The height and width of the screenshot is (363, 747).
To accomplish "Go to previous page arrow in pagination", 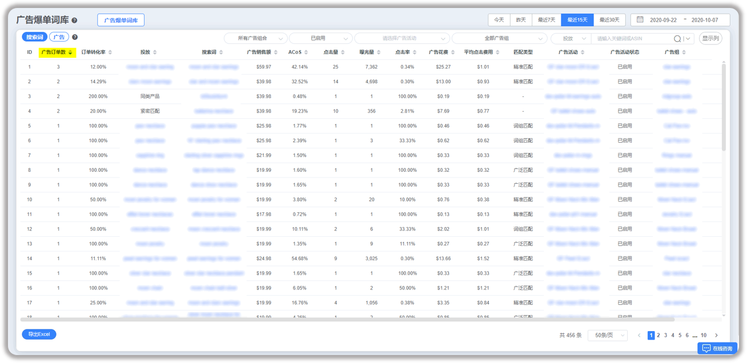I will pos(639,336).
